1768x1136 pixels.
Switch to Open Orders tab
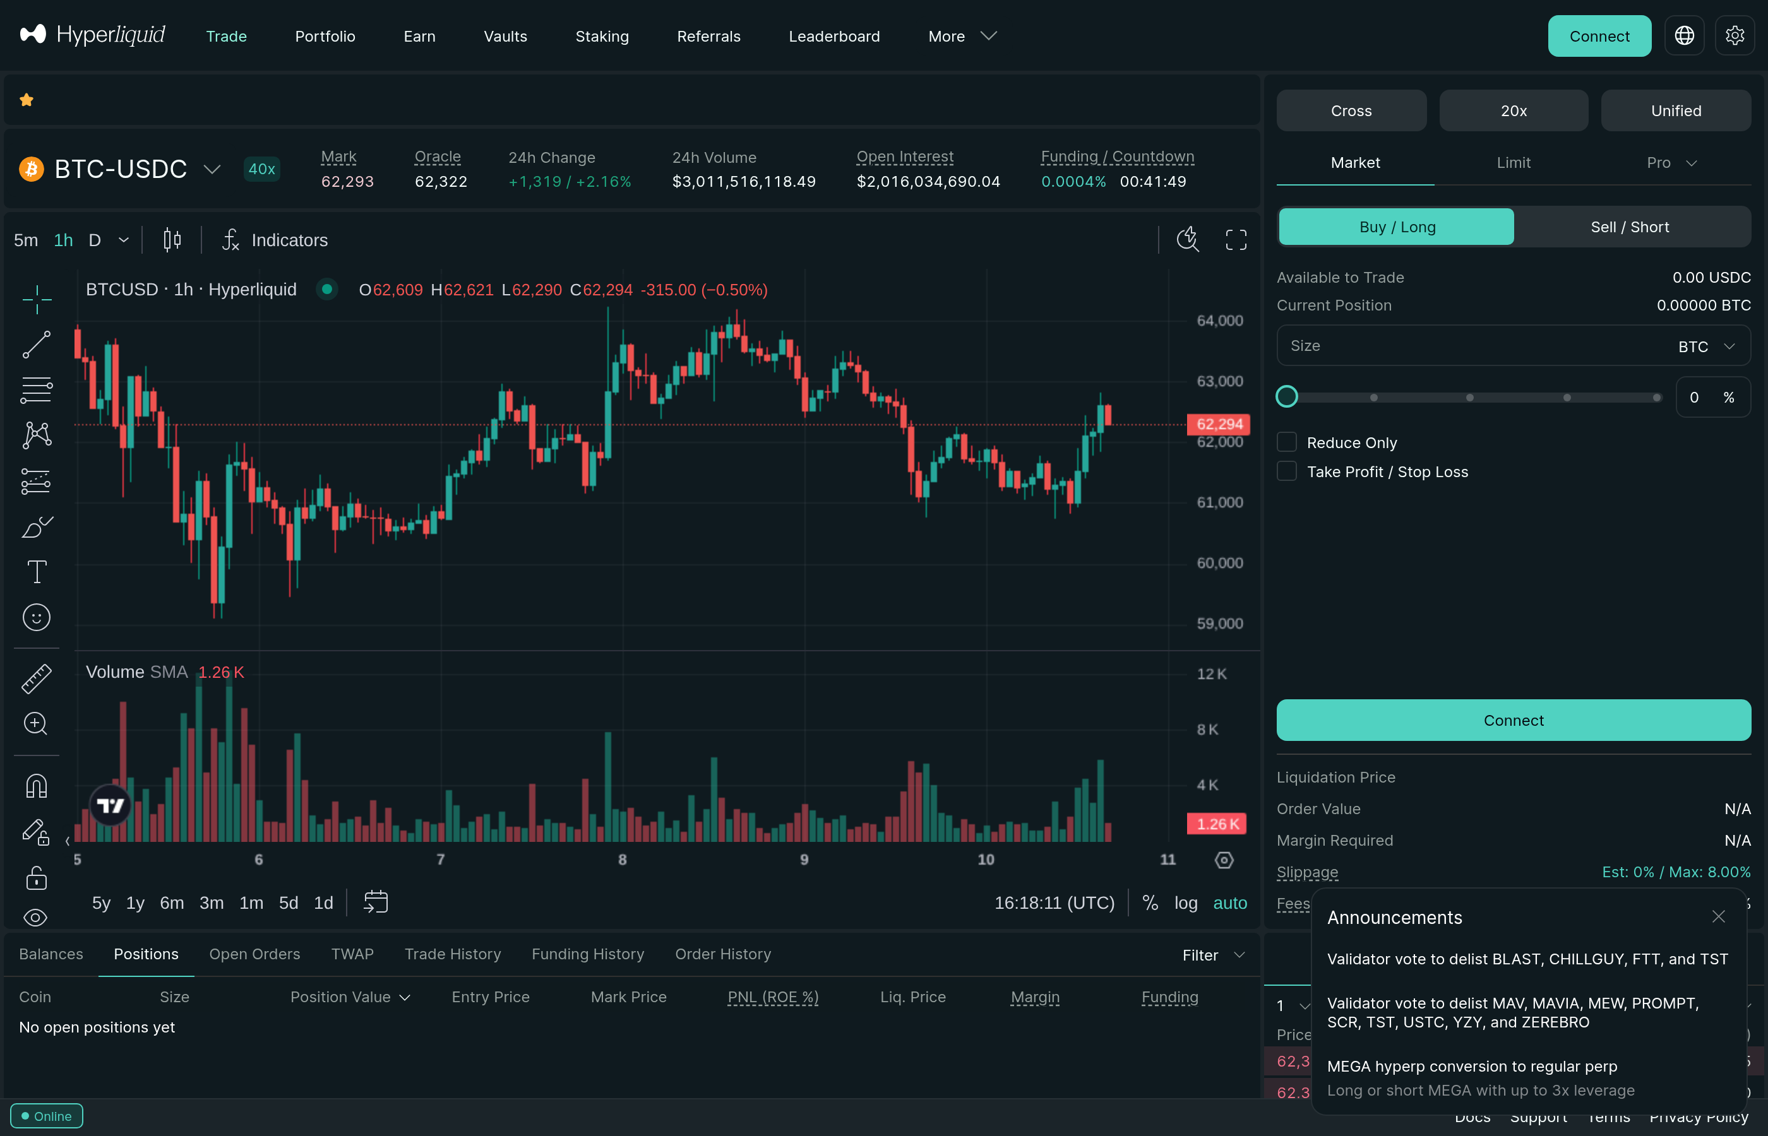pyautogui.click(x=254, y=954)
